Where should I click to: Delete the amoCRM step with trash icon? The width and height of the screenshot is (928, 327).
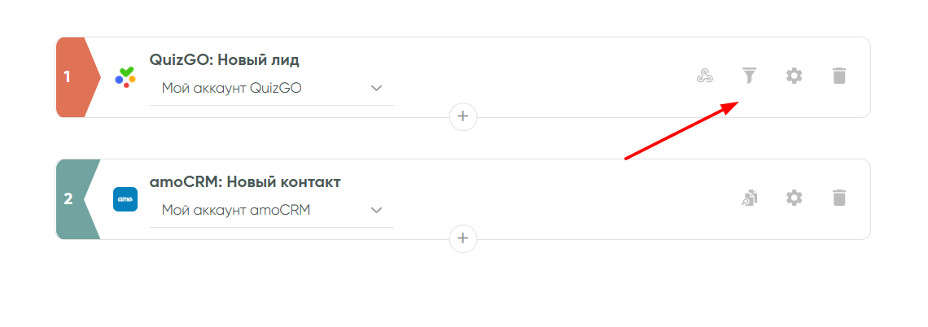point(839,198)
